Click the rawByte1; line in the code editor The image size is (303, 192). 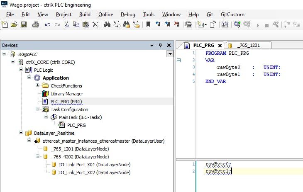pyautogui.click(x=218, y=171)
